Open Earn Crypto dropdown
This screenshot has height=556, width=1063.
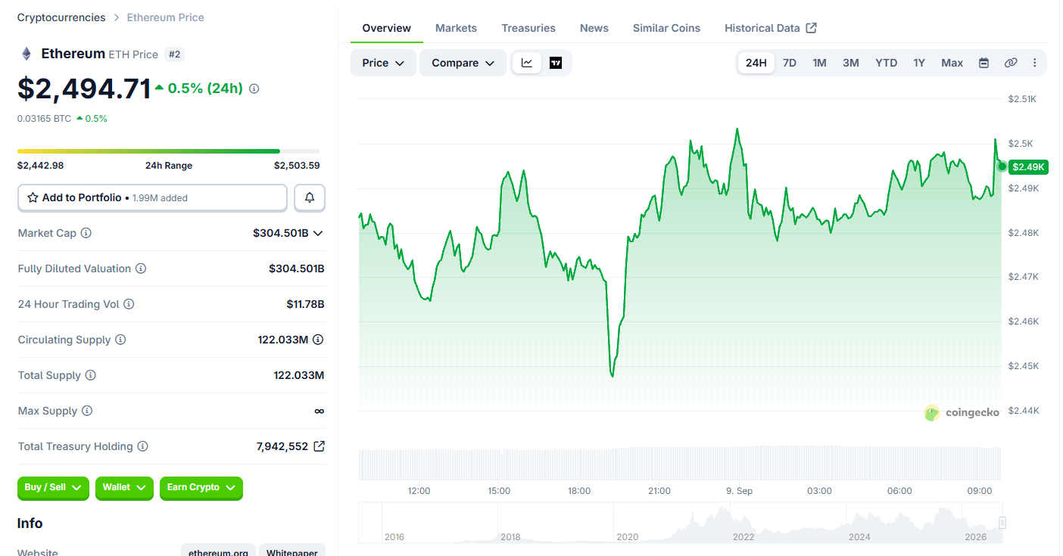click(201, 488)
